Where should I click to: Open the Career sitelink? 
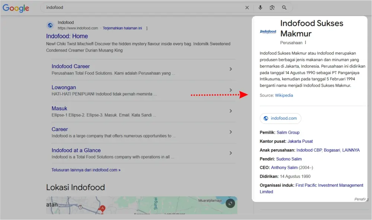60,129
